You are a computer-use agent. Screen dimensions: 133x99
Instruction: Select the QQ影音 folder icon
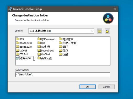[x=39, y=47]
